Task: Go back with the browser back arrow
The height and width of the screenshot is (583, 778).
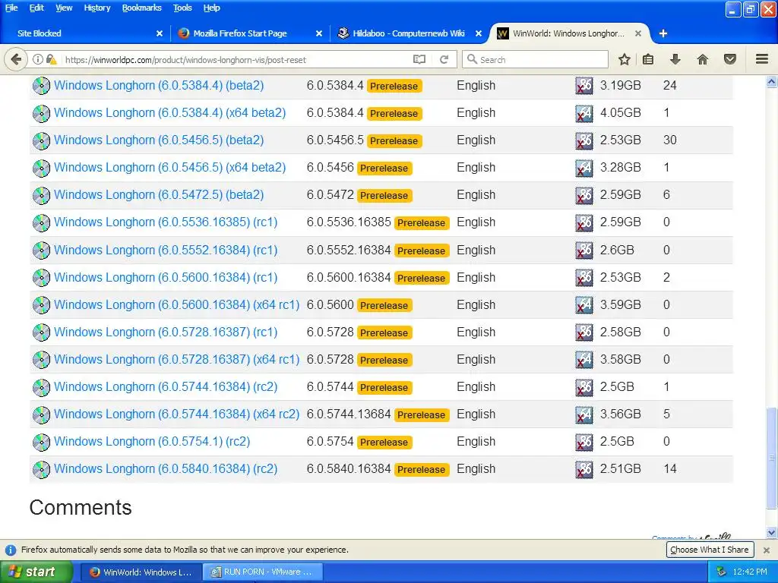Action: [x=16, y=59]
